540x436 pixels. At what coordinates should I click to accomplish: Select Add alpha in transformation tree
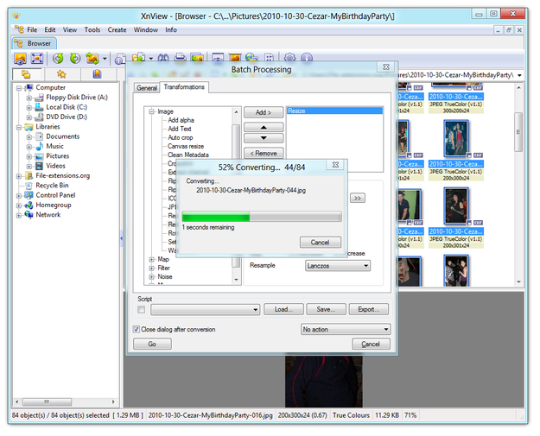[181, 120]
